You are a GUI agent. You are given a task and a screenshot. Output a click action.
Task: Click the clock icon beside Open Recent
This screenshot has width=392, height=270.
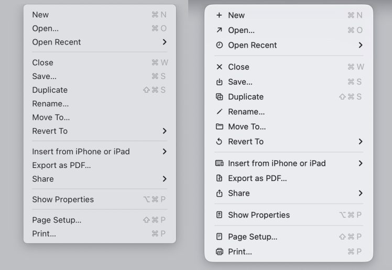pyautogui.click(x=219, y=45)
